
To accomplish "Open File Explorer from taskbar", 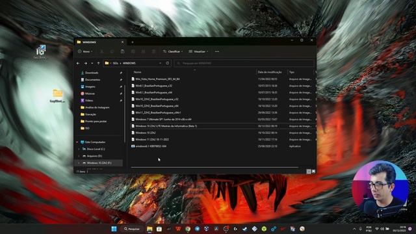I will [149, 229].
